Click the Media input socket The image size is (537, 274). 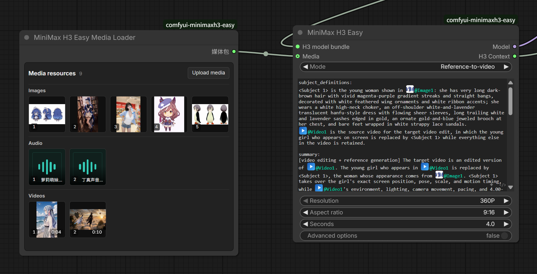[x=298, y=56]
